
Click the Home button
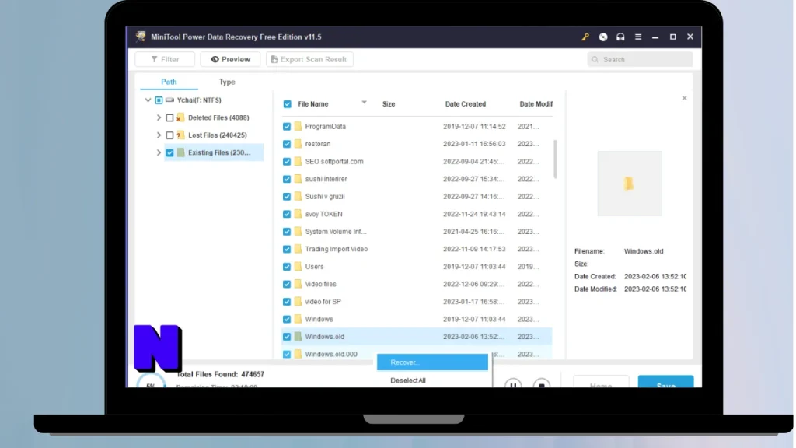click(601, 382)
